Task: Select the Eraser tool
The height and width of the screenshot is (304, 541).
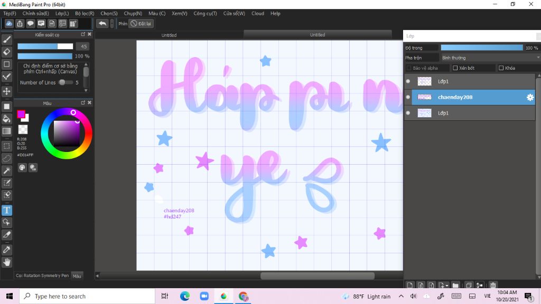Action: point(6,52)
